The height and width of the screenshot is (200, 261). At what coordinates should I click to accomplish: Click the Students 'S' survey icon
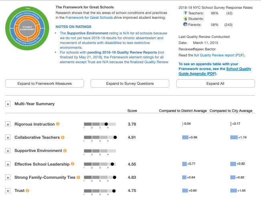[185, 19]
